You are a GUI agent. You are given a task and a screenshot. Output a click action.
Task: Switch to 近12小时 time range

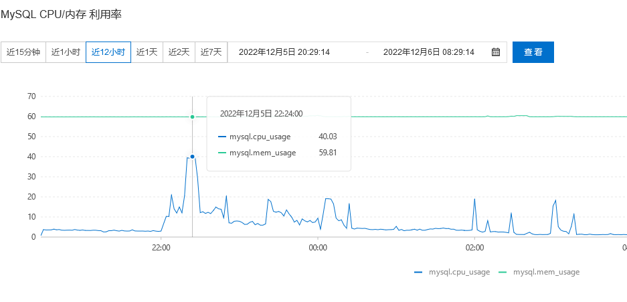pos(108,52)
